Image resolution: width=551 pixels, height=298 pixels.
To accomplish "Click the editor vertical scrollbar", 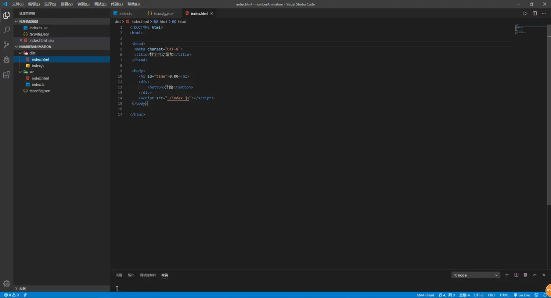I will (549, 115).
